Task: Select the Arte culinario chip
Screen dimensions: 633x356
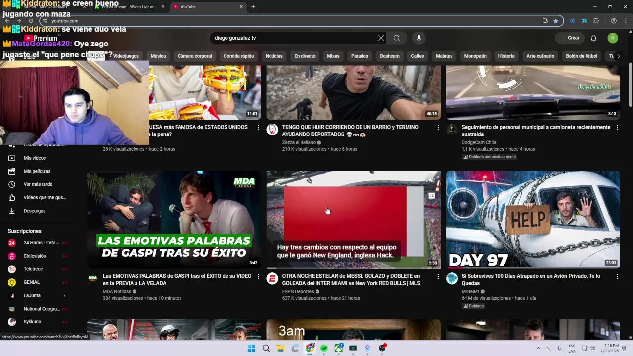Action: pyautogui.click(x=540, y=56)
